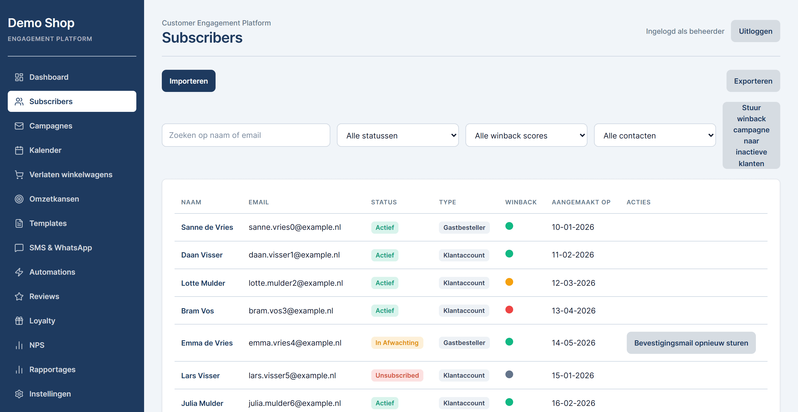Open the Templates section
The height and width of the screenshot is (412, 798).
tap(72, 223)
